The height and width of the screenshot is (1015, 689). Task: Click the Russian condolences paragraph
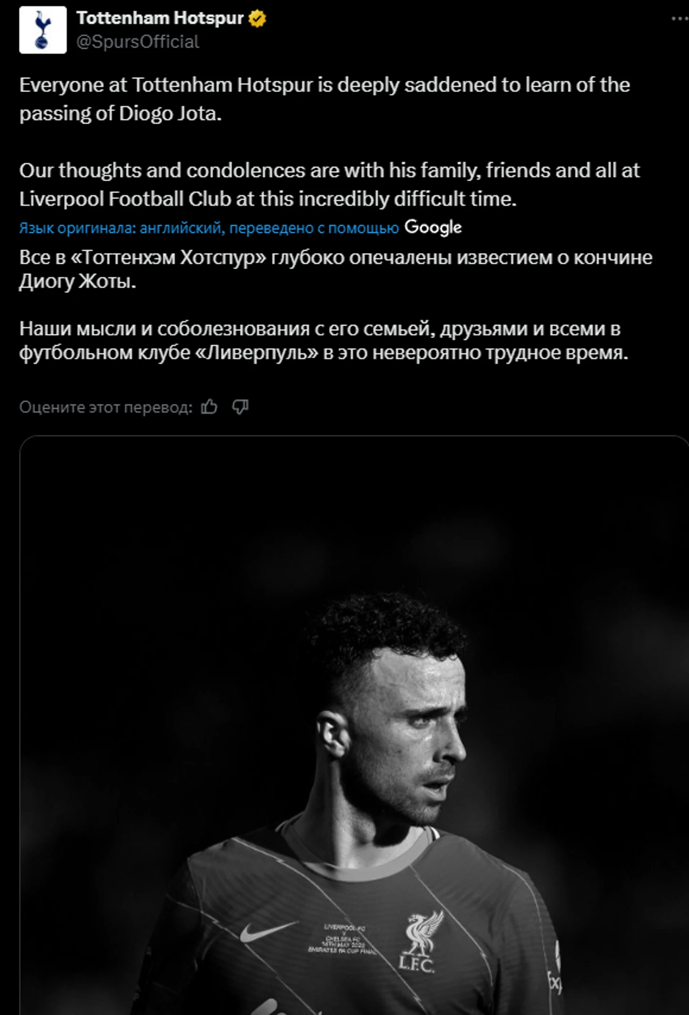(324, 340)
